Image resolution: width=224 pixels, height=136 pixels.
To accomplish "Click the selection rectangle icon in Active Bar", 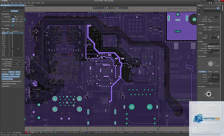I will point(102,8).
